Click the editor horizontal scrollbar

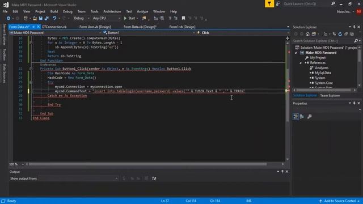pyautogui.click(x=147, y=164)
